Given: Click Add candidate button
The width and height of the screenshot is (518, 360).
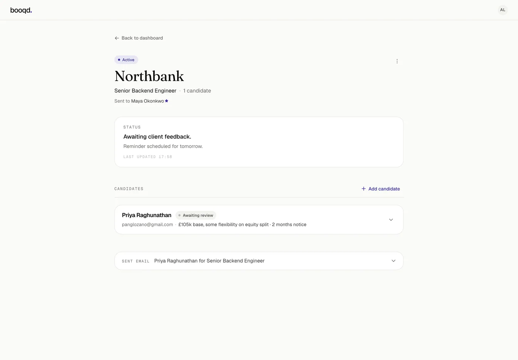Looking at the screenshot, I should (381, 189).
